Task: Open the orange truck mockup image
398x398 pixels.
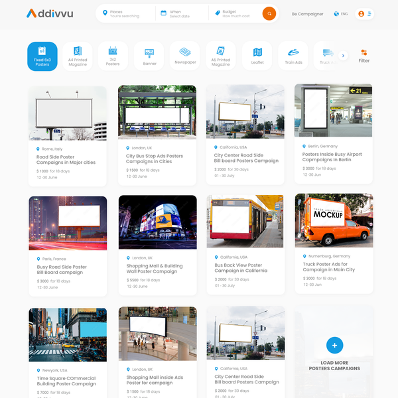Action: pyautogui.click(x=334, y=220)
